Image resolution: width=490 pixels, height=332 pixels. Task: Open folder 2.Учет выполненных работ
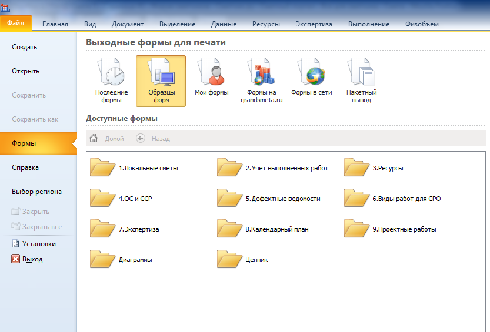tap(273, 168)
